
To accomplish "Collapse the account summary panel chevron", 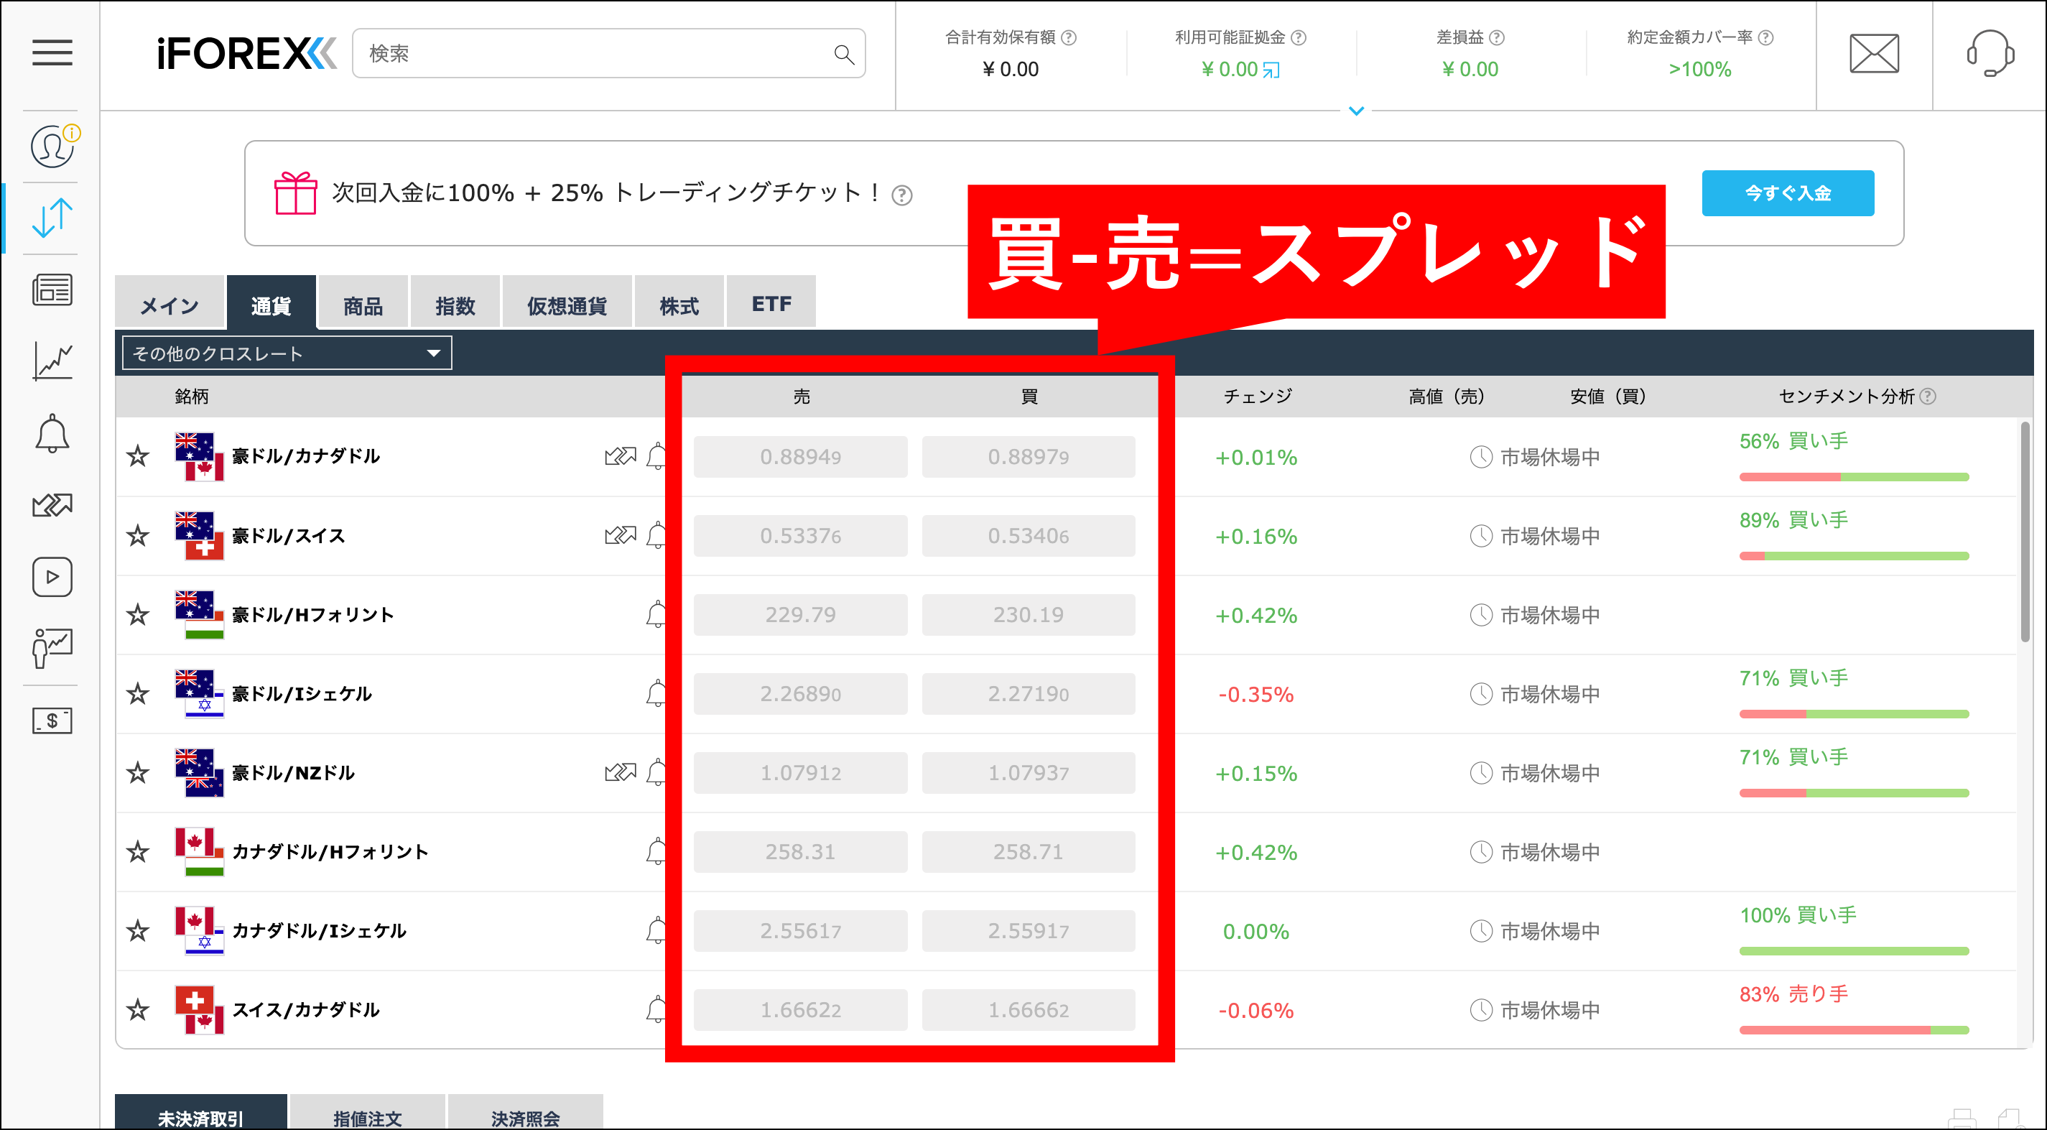I will click(1355, 111).
